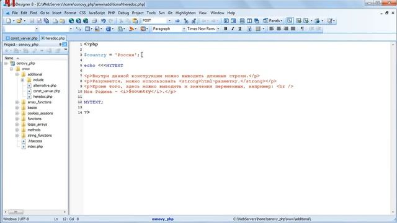
Task: Click the scissors Cut icon
Action: coord(121,20)
